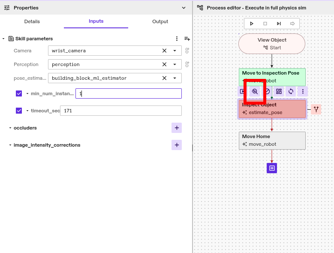Expand the image_intensity_corrections section
The width and height of the screenshot is (334, 253).
coord(10,145)
